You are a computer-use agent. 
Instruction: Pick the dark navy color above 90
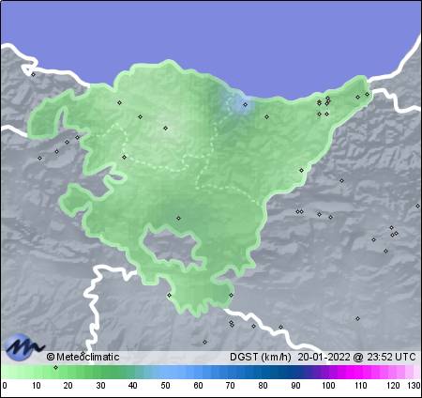click(295, 372)
